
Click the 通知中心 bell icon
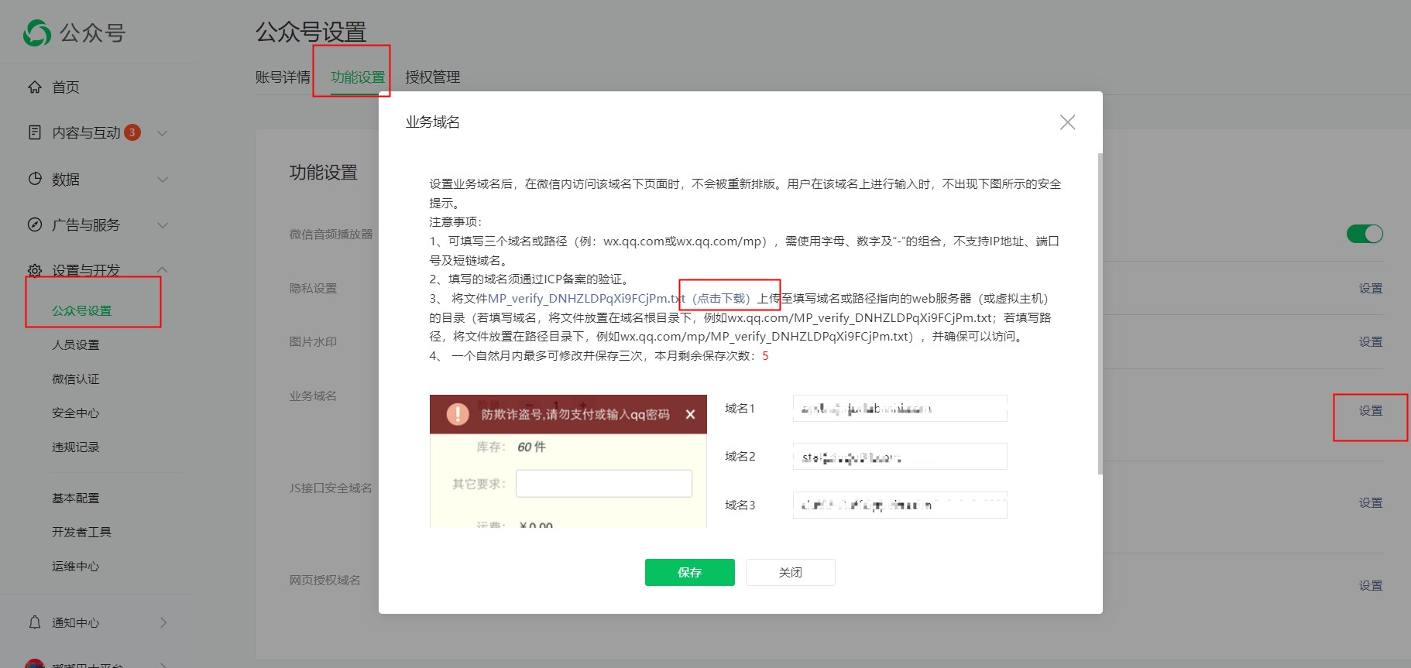[35, 622]
